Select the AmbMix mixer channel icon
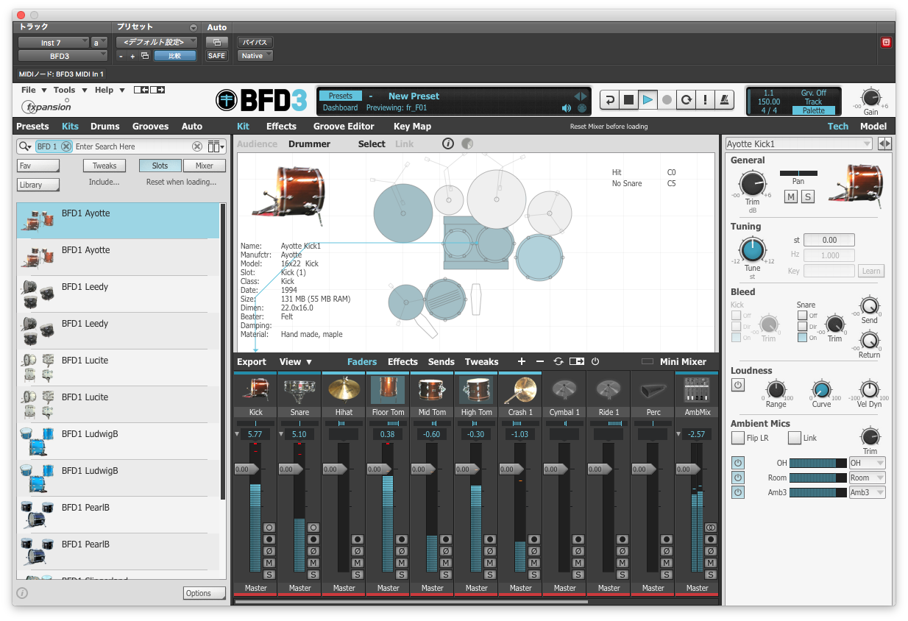The width and height of the screenshot is (908, 621). [697, 390]
